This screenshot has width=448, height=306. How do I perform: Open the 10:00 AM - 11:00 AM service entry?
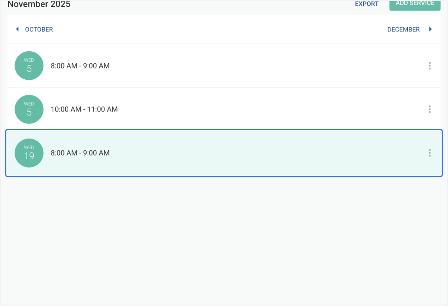(224, 109)
